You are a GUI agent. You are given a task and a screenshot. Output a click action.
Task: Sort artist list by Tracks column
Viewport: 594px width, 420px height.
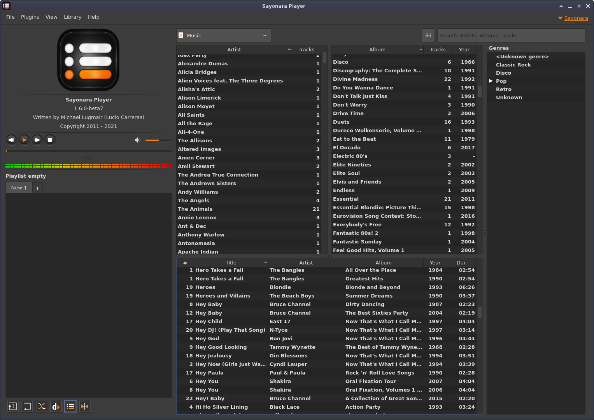(307, 49)
